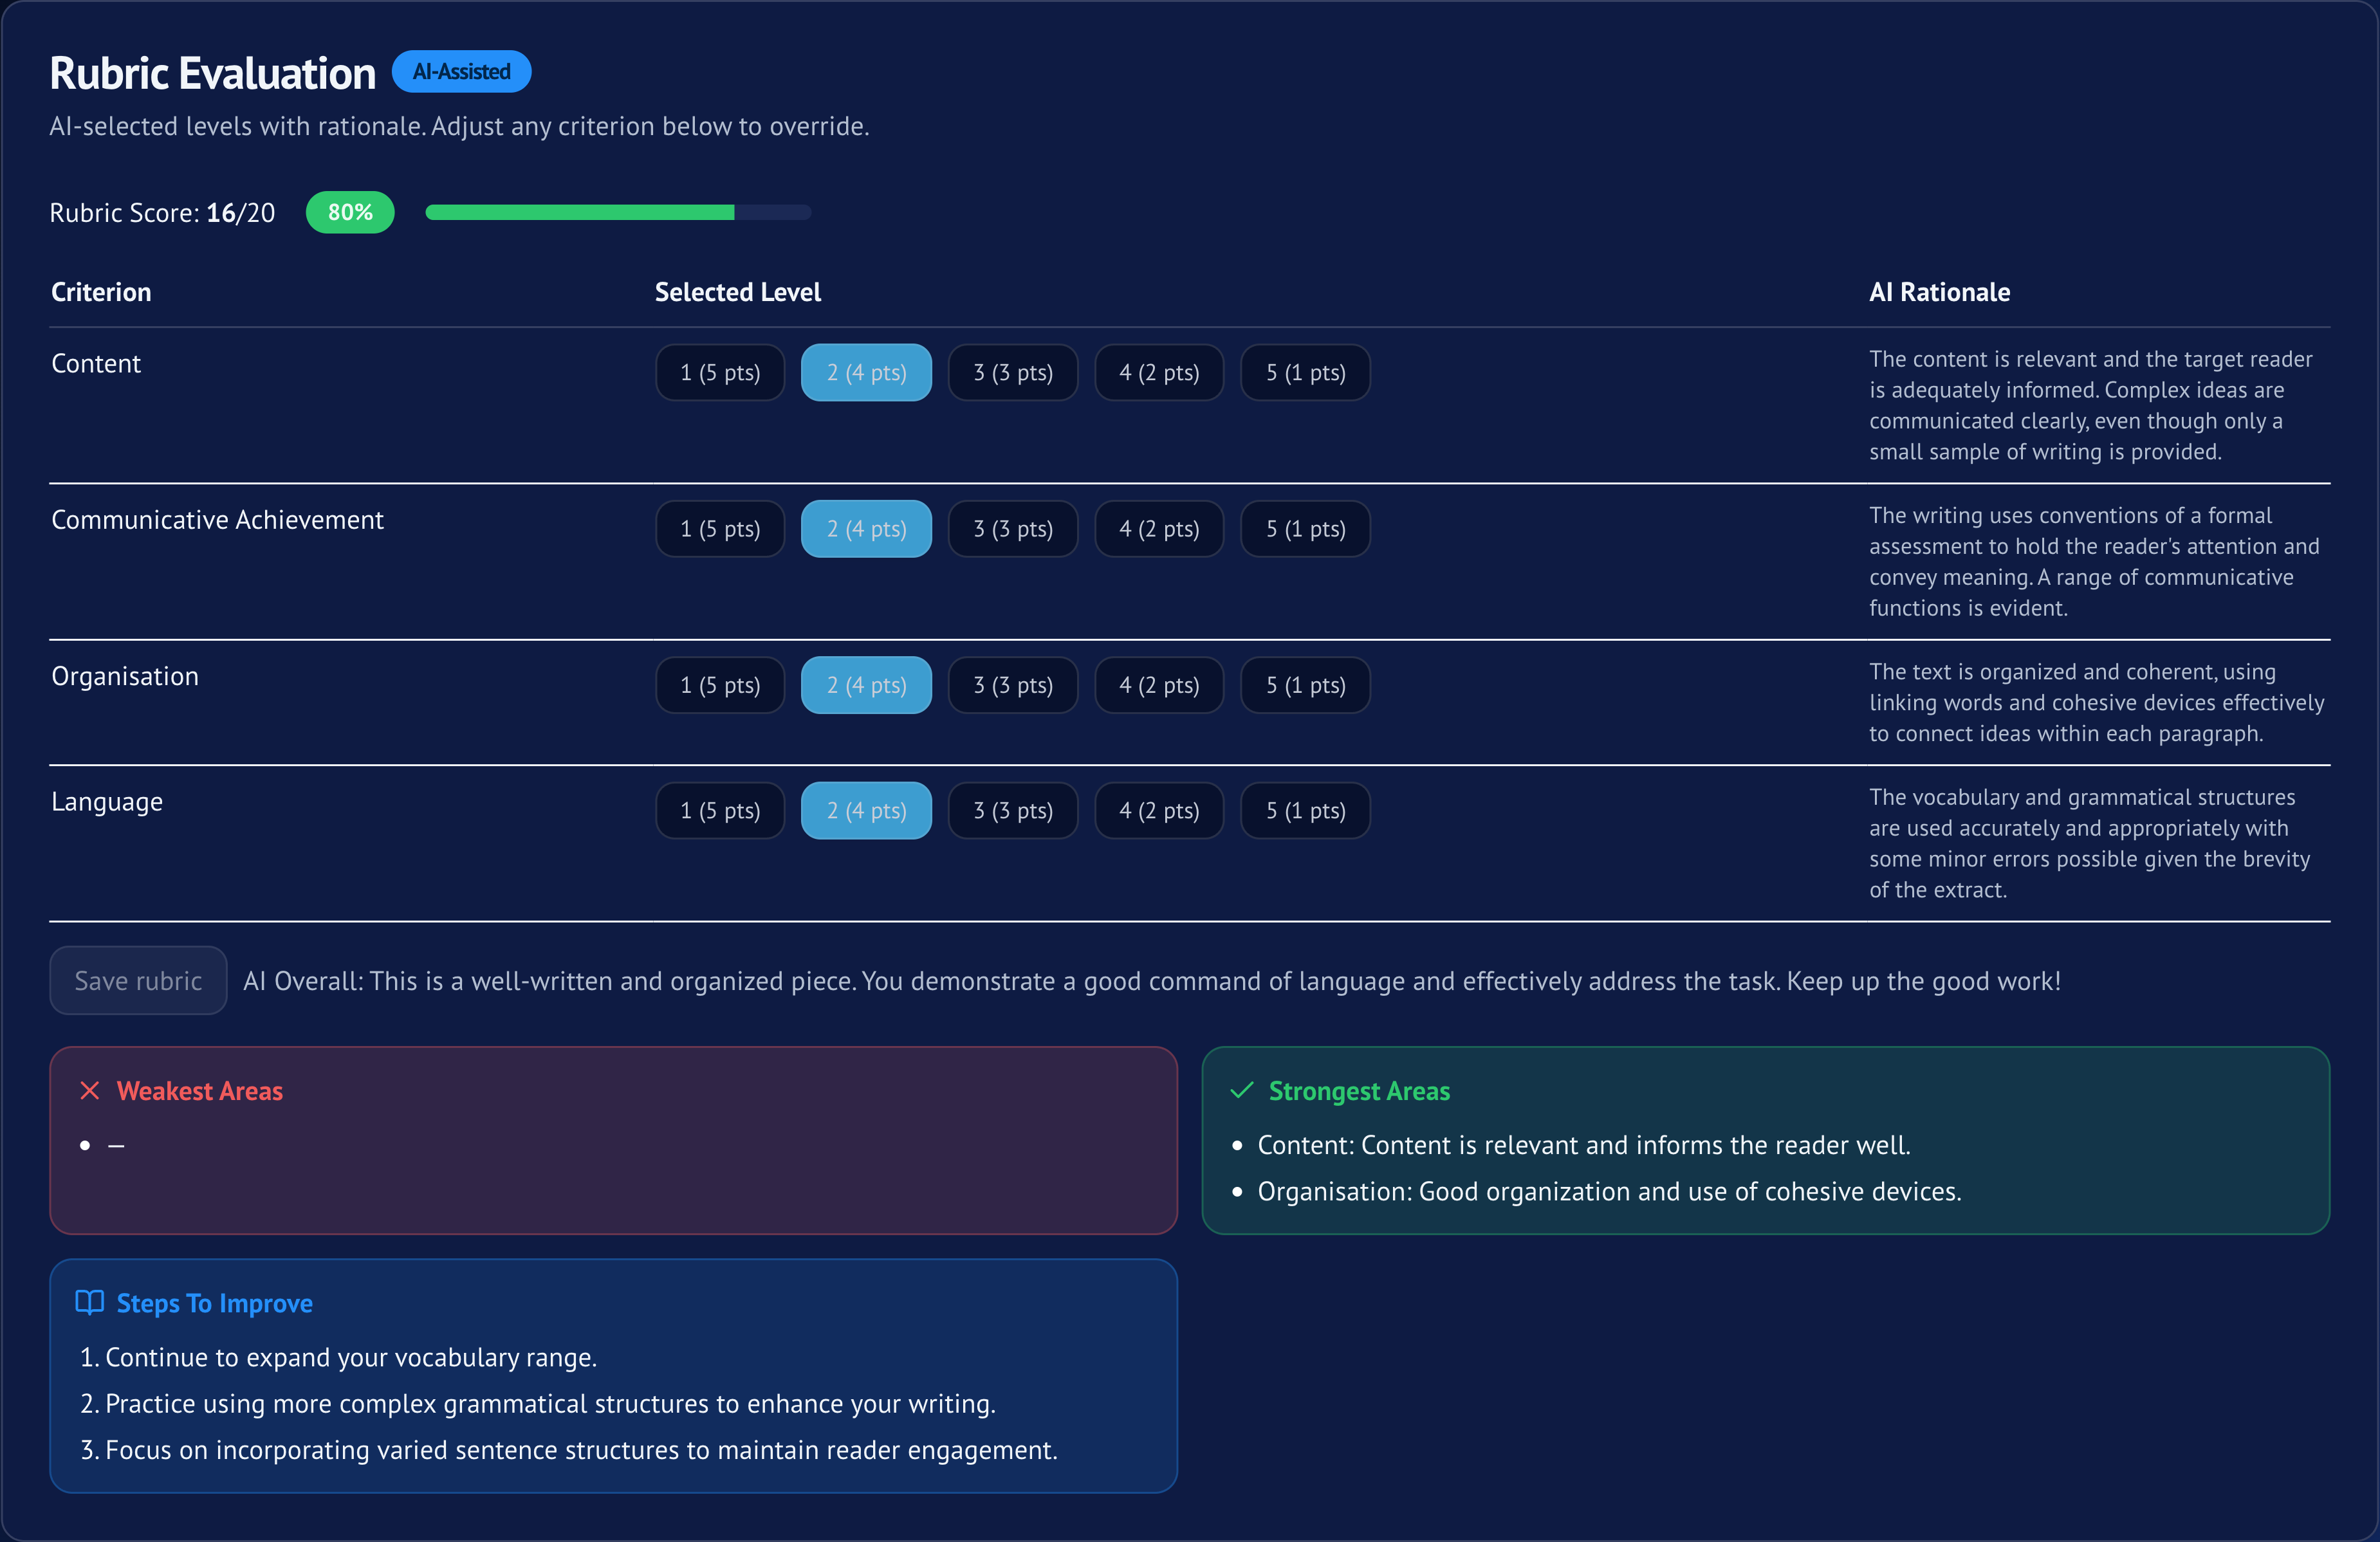Click the checkmark icon beside Strongest Areas
The height and width of the screenshot is (1542, 2380).
pyautogui.click(x=1241, y=1090)
